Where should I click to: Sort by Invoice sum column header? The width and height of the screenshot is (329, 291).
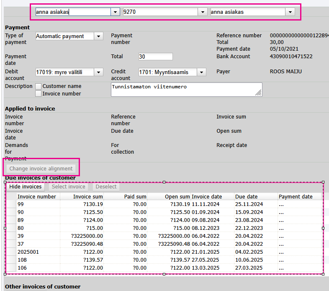click(82, 197)
